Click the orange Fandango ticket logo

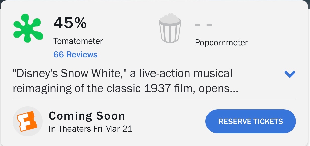coord(27,121)
